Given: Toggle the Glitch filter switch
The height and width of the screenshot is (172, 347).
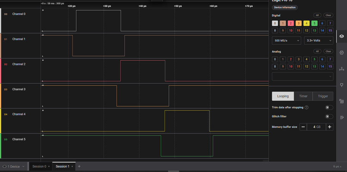Looking at the screenshot, I should pyautogui.click(x=329, y=116).
